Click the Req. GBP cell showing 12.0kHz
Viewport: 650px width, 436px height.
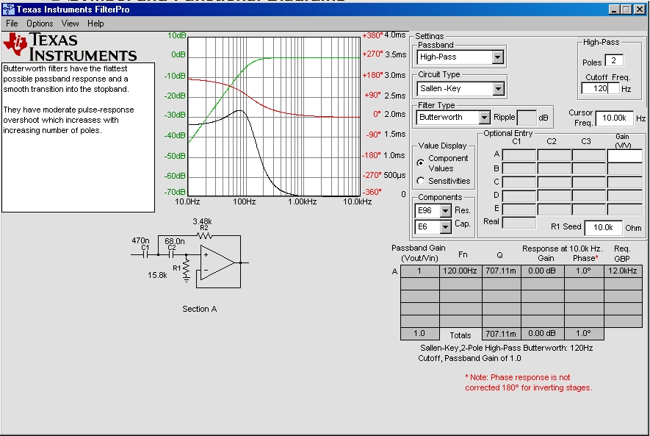click(623, 271)
